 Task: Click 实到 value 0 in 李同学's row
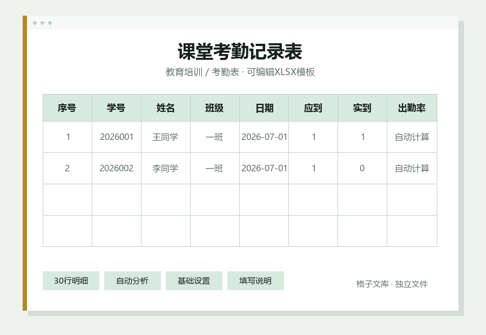[362, 169]
